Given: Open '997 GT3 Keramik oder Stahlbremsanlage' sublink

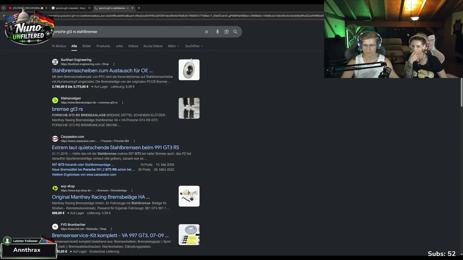Looking at the screenshot, I should [83, 165].
